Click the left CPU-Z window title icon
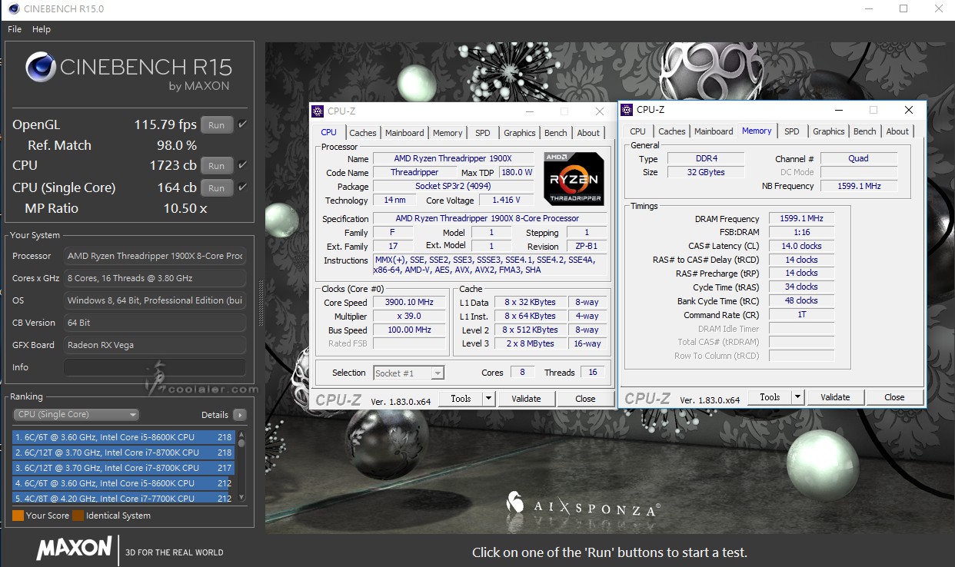955x567 pixels. [x=318, y=111]
